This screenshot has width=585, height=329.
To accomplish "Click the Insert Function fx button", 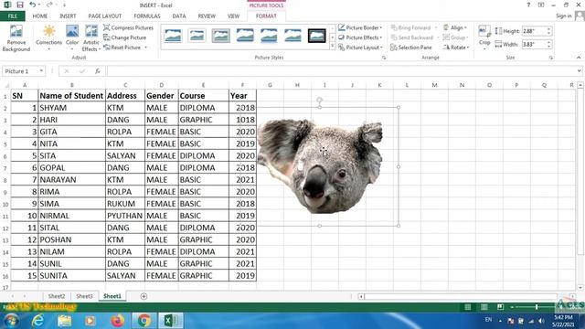I will (98, 71).
